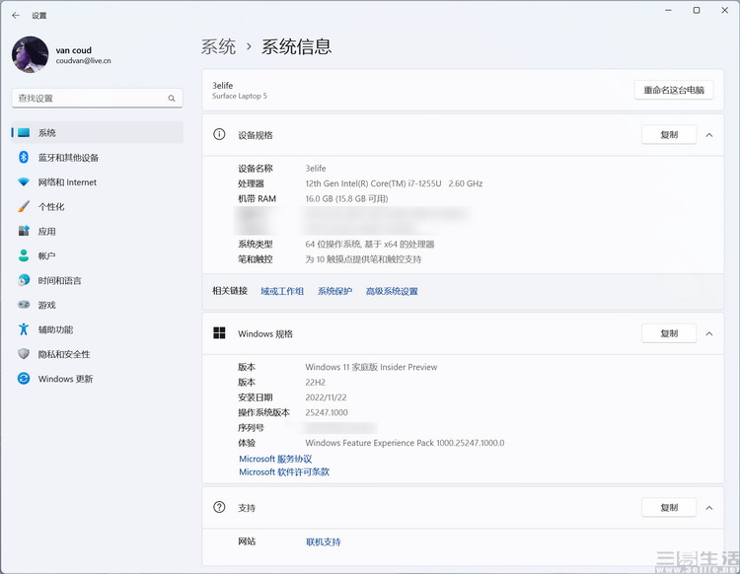Copy device specs with 复制 button
Viewport: 740px width, 574px height.
click(x=669, y=135)
